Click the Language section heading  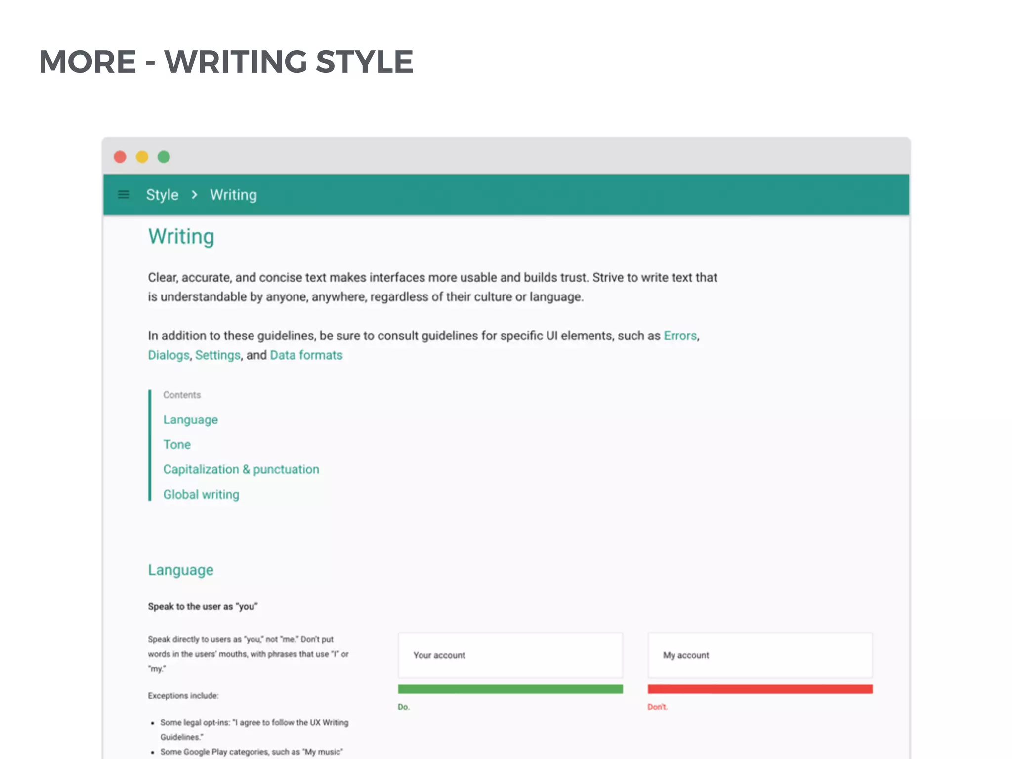click(x=181, y=570)
